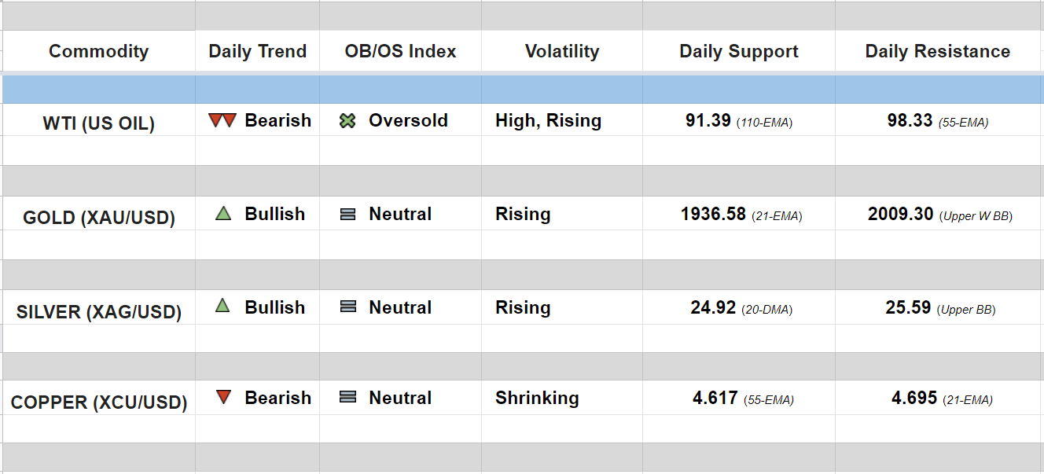The image size is (1044, 474).
Task: Click the green up-triangle in Gold row
Action: [223, 214]
